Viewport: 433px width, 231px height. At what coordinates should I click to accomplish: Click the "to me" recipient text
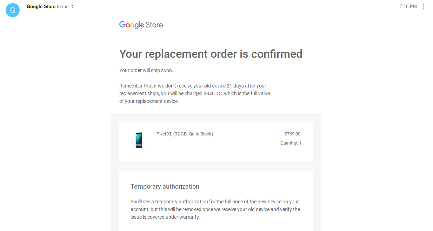62,6
